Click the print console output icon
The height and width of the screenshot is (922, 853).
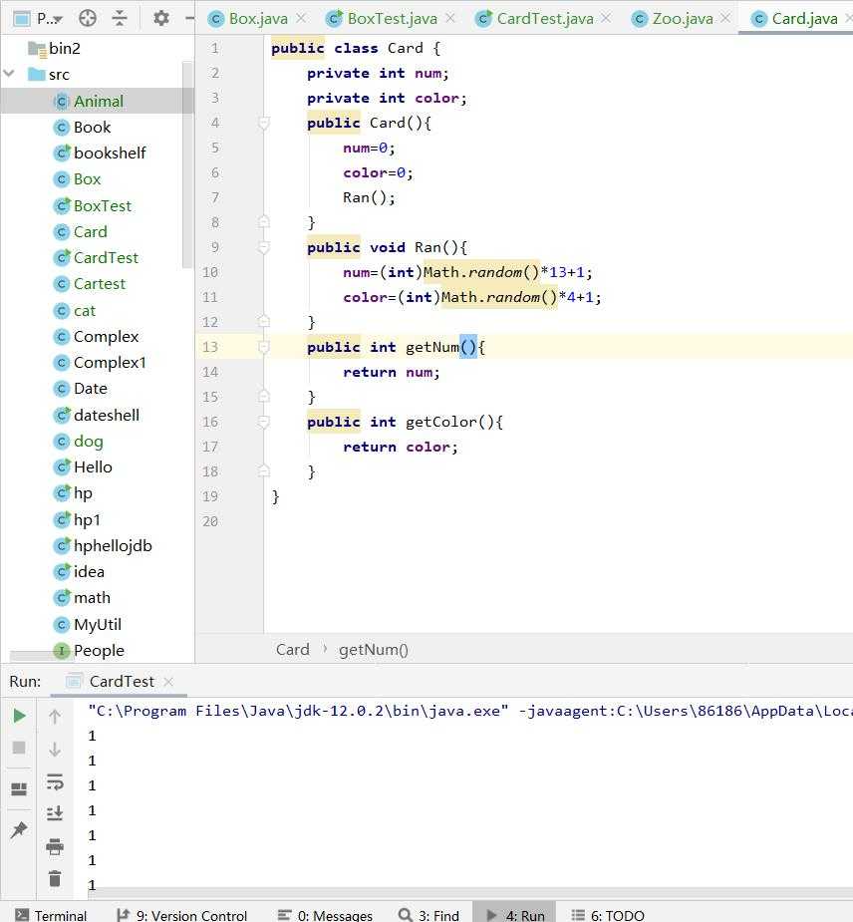[55, 846]
